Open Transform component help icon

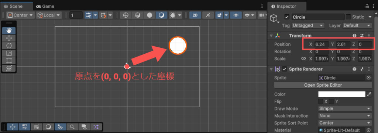[354, 36]
